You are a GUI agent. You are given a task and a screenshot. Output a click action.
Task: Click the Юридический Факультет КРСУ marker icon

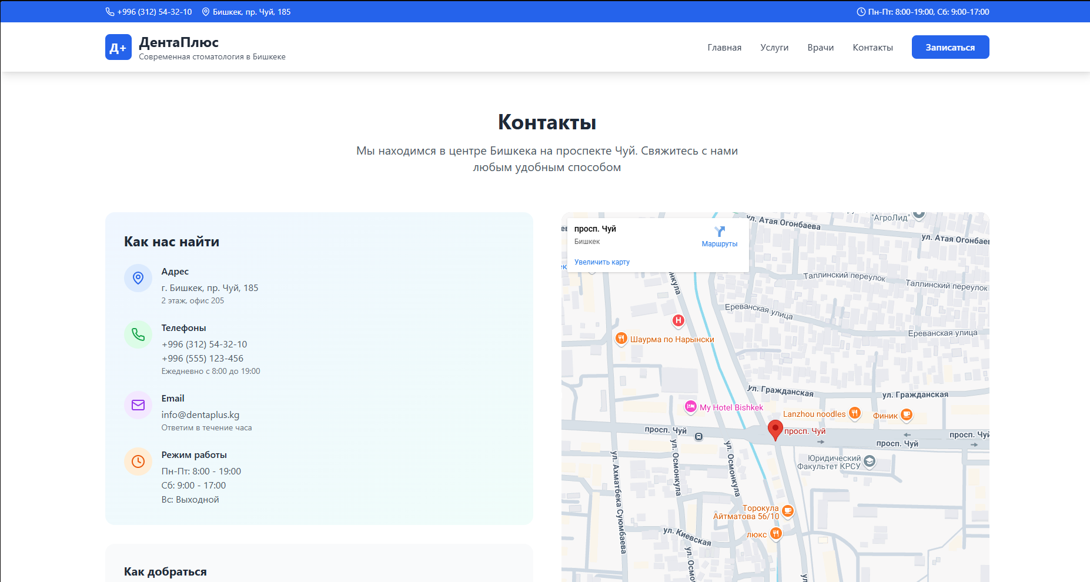(870, 461)
